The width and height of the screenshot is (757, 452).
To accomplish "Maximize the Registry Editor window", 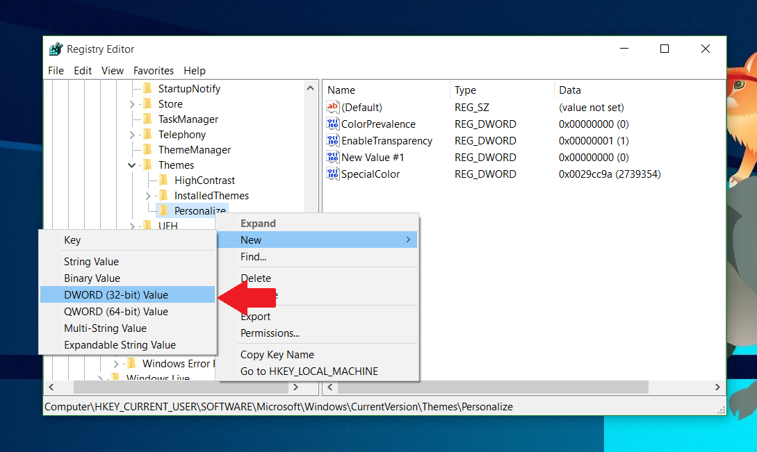I will 665,49.
